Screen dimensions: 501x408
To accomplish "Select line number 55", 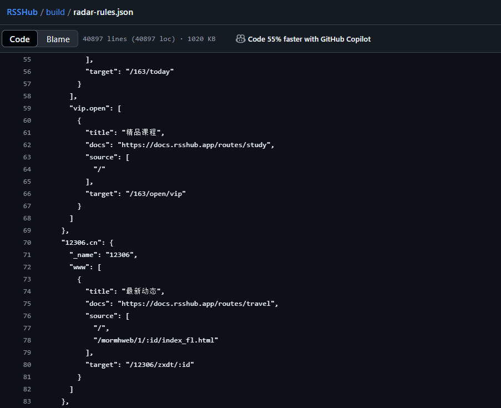I will tap(27, 59).
